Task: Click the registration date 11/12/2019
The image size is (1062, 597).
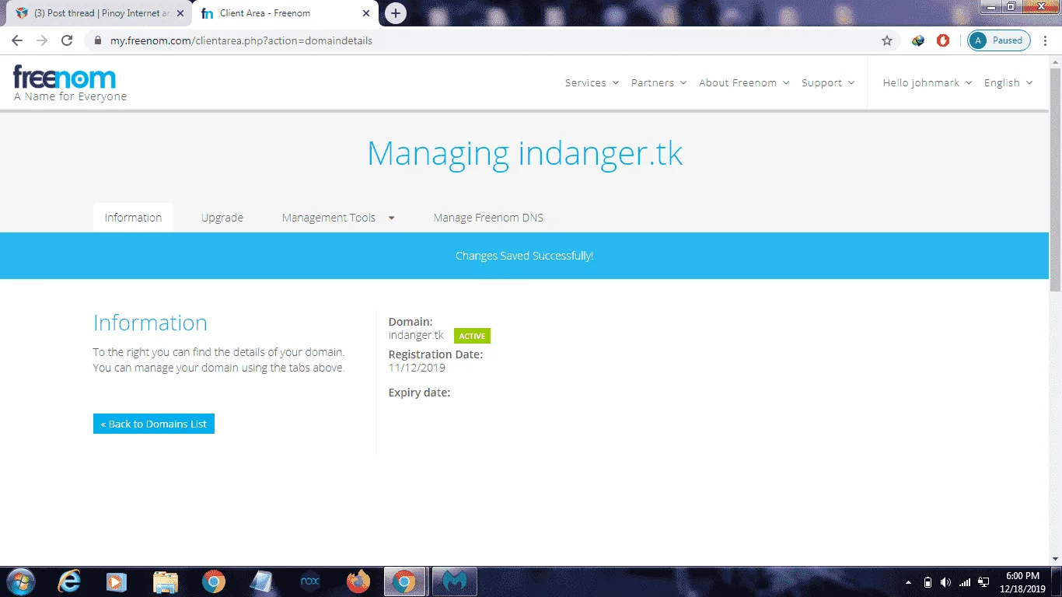Action: [417, 368]
